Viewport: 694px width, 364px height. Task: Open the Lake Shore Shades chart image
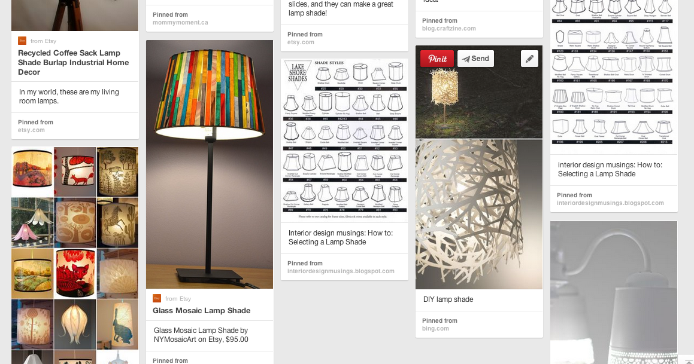(344, 140)
